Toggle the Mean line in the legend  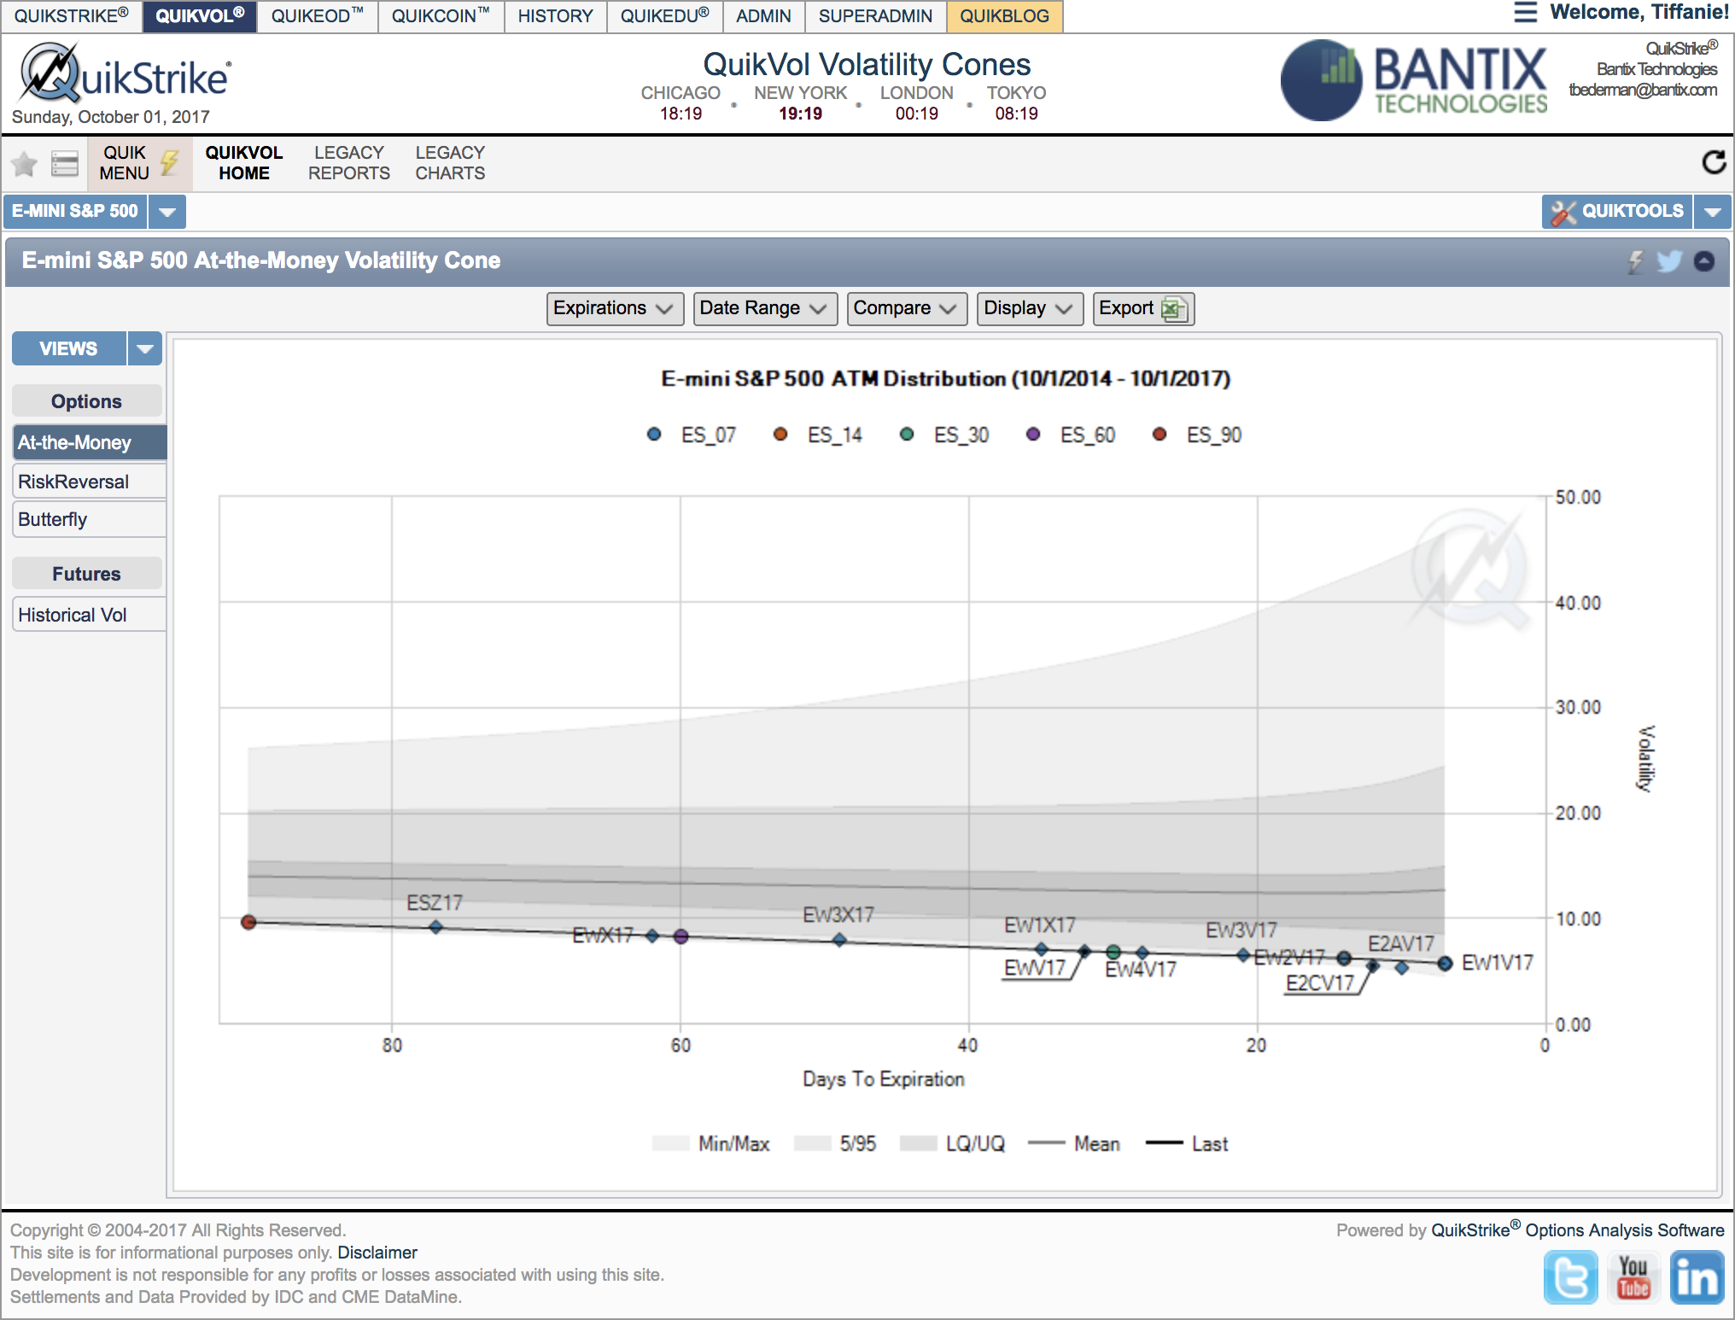(1074, 1144)
